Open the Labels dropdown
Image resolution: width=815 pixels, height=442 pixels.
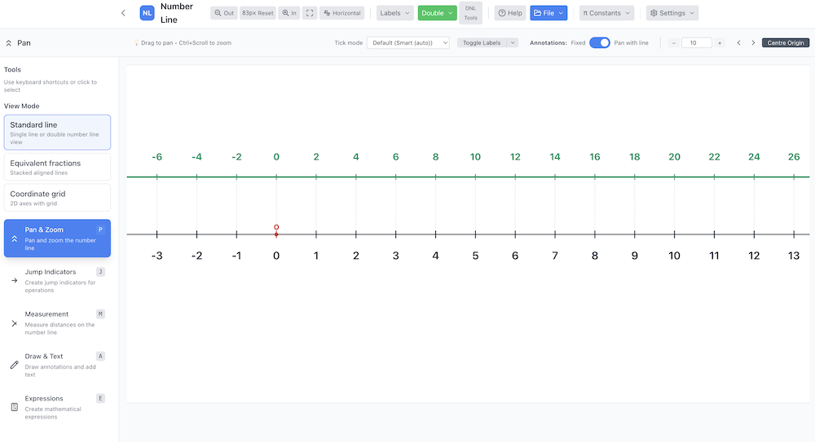394,13
